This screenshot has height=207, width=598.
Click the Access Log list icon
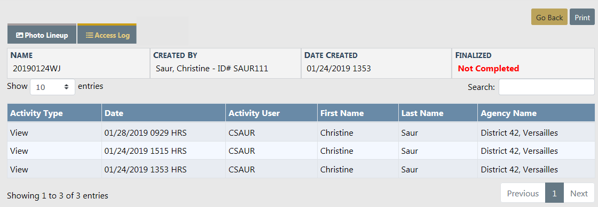89,35
